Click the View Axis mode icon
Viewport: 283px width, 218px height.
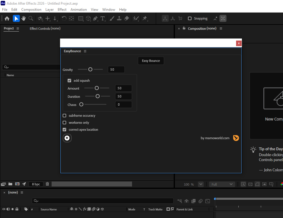(180, 18)
